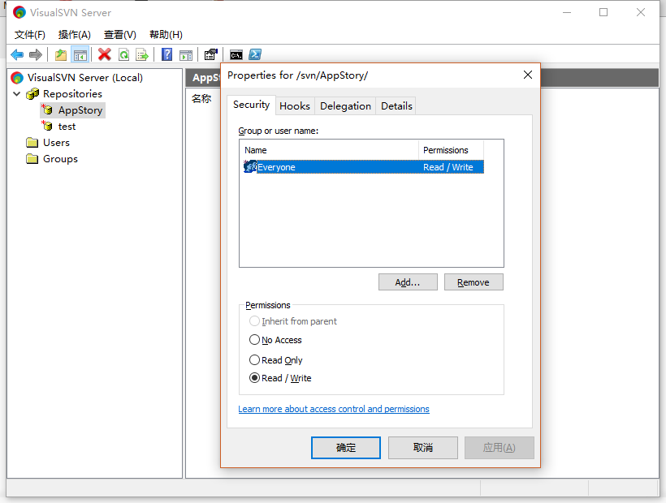
Task: Minimize the VisualSVN Server window
Action: coord(567,12)
